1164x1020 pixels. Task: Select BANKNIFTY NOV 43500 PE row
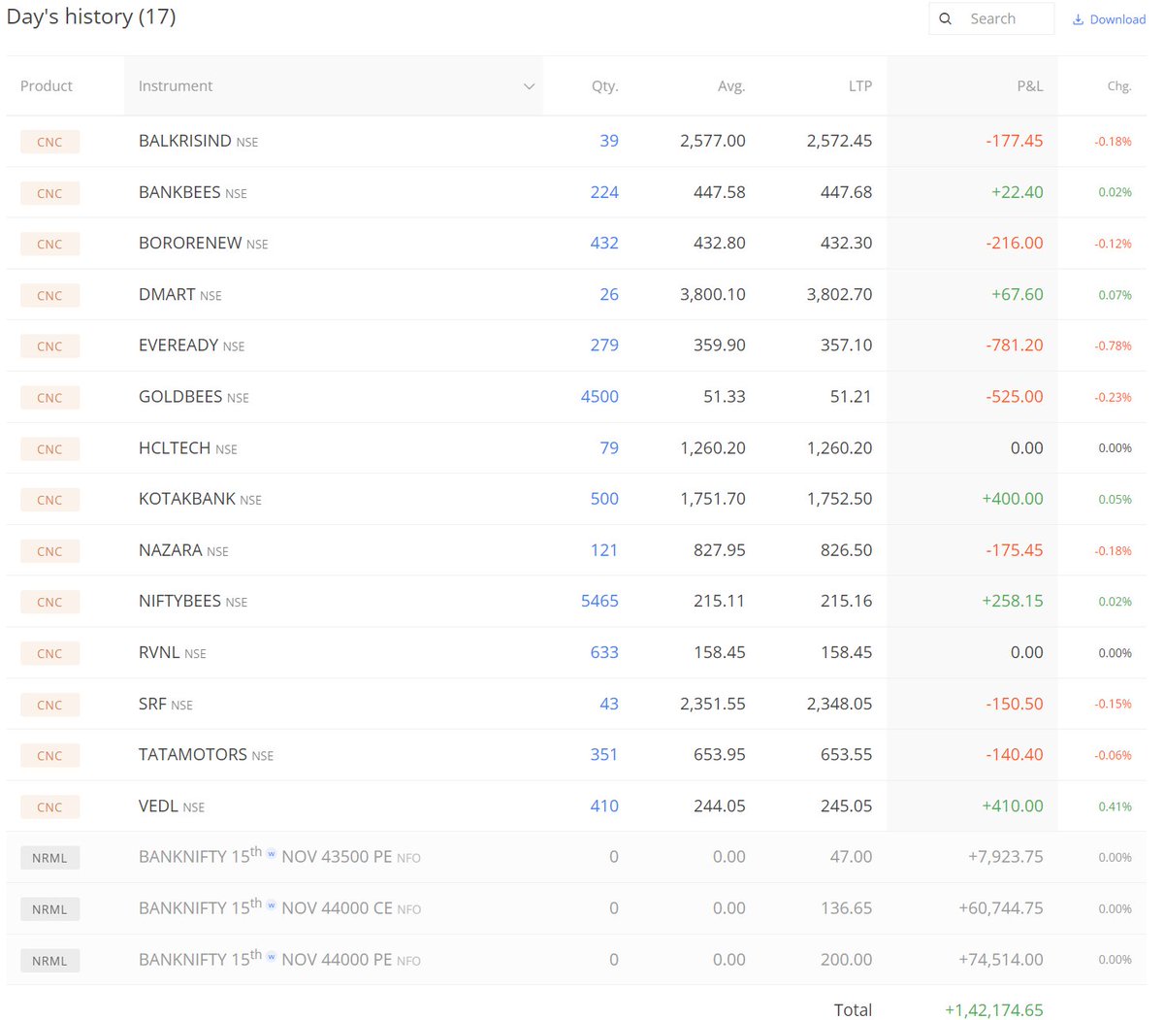click(576, 857)
